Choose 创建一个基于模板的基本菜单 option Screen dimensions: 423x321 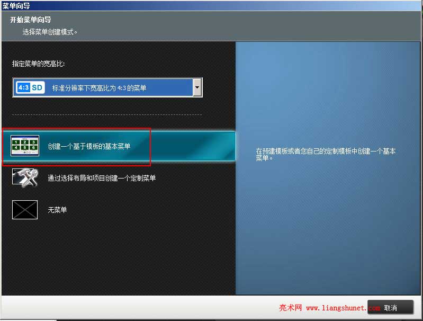point(119,146)
